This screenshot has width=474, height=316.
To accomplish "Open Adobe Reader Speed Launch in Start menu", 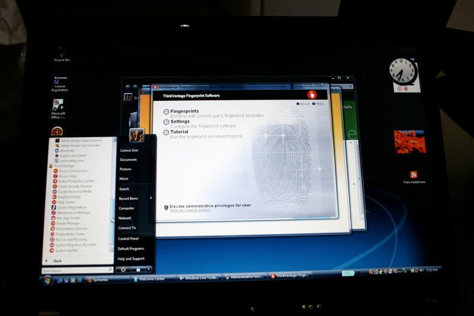I will pos(79,141).
